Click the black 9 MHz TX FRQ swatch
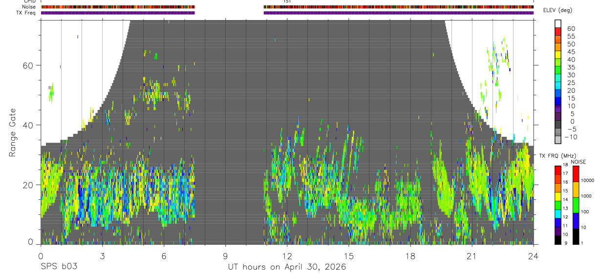This screenshot has width=600, height=277. [x=558, y=240]
